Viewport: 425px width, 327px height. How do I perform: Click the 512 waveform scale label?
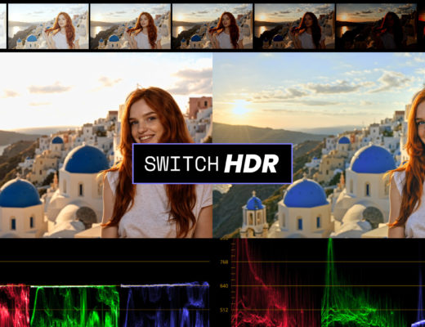point(224,310)
